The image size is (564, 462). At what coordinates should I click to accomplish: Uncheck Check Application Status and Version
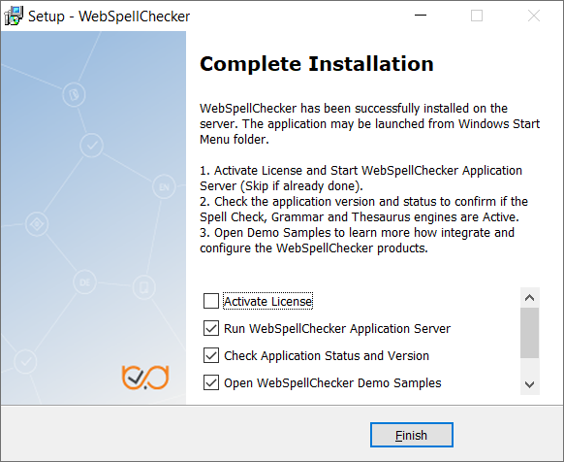tap(211, 355)
